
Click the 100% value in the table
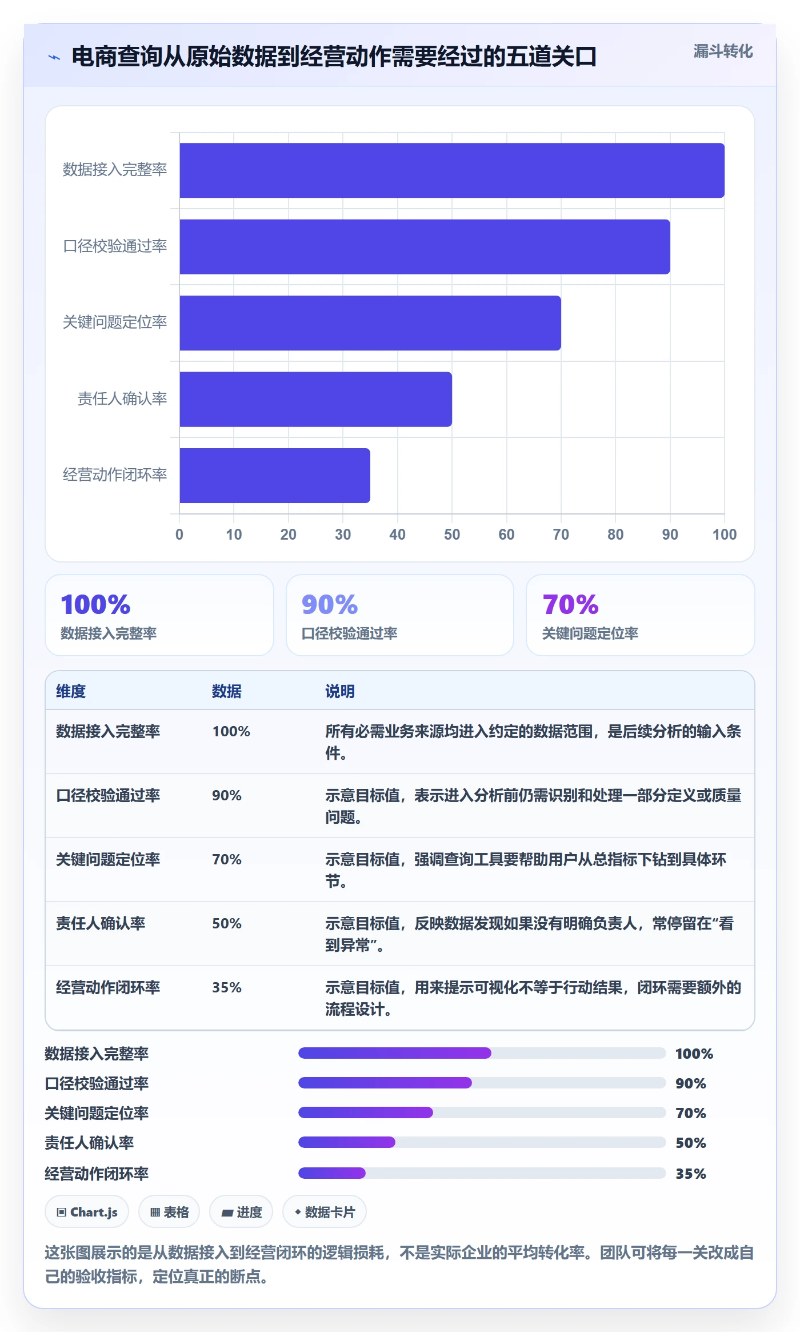pos(231,731)
